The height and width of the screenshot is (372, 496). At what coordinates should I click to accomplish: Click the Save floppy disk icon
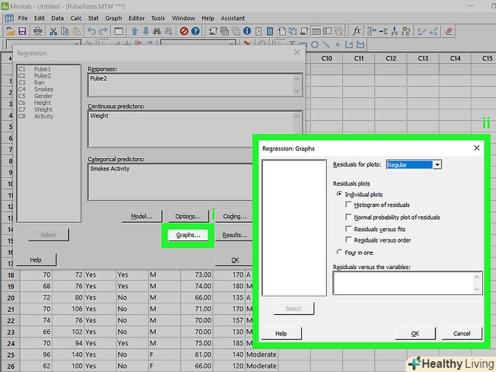22,31
